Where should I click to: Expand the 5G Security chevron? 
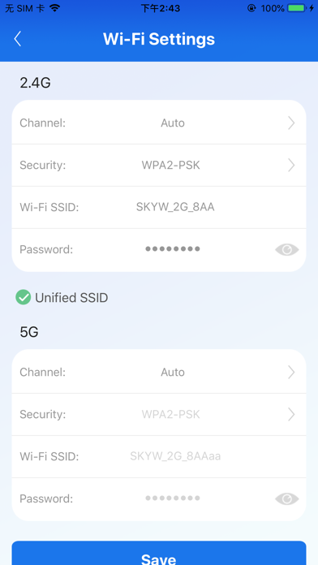click(291, 414)
